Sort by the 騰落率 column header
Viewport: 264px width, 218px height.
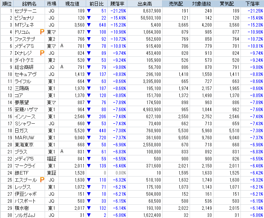click(x=118, y=4)
